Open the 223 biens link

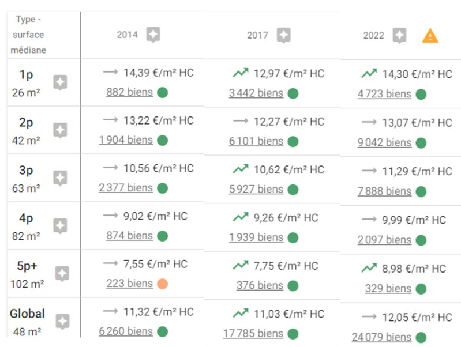coord(130,284)
